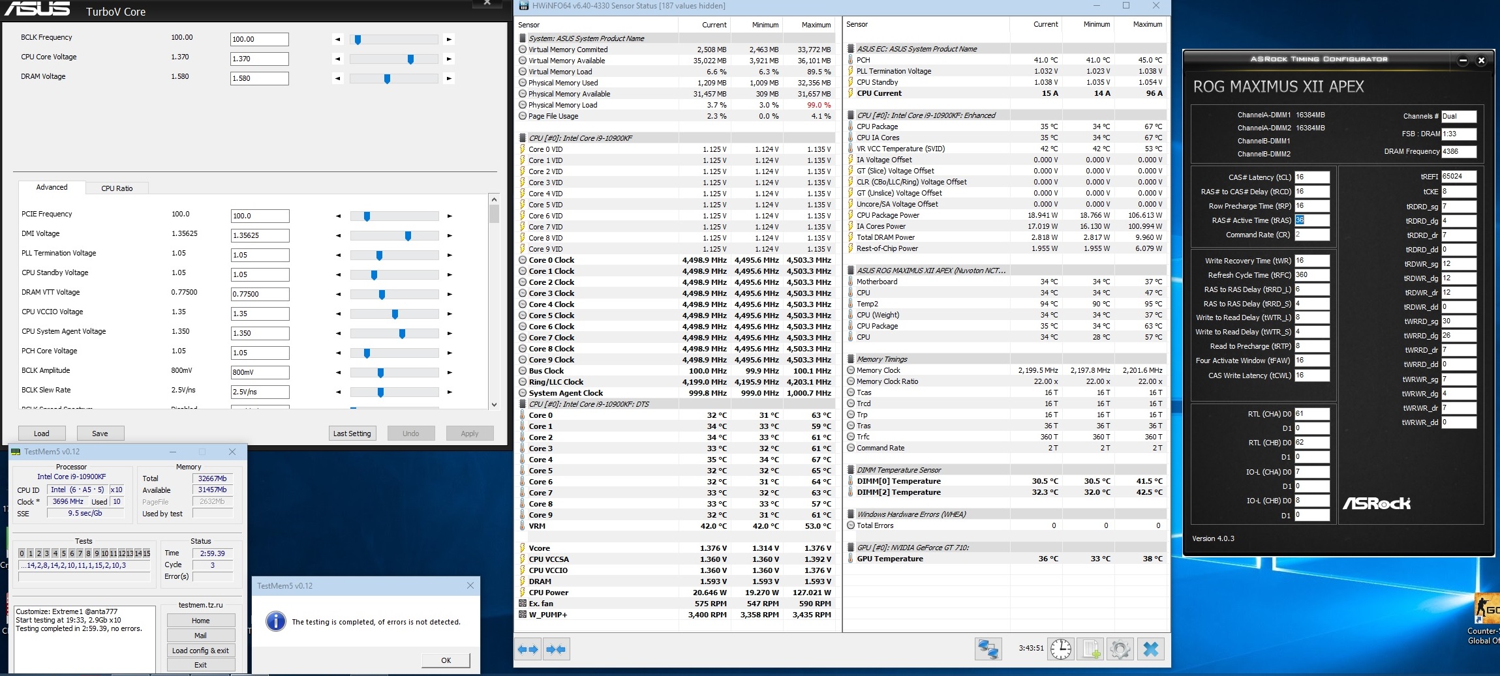Click the CPU Core Voltage input field
The height and width of the screenshot is (676, 1500).
coord(260,59)
